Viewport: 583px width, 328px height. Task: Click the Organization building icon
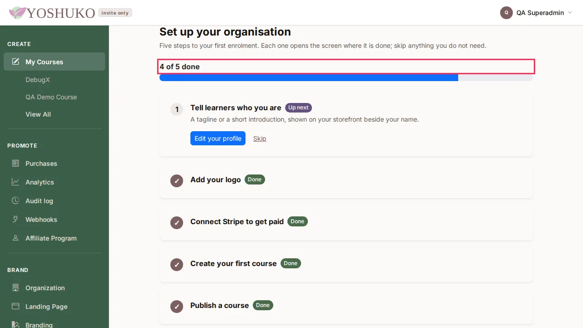click(15, 287)
